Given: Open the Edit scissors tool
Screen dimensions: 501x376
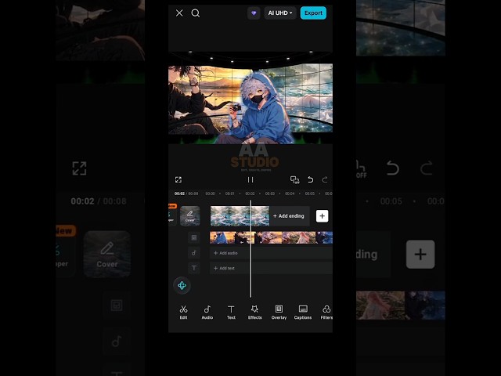Looking at the screenshot, I should (x=183, y=312).
